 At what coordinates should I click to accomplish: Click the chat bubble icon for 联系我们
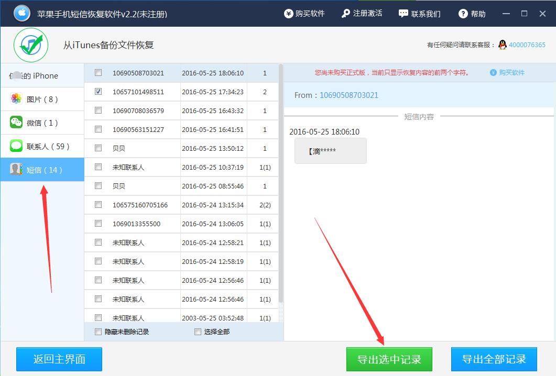[x=403, y=14]
